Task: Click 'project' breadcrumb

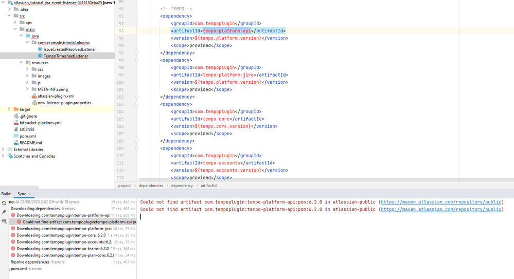Action: tap(124, 185)
